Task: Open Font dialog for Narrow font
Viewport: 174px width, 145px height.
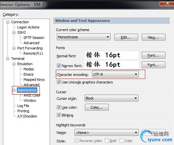Action: click(x=153, y=65)
